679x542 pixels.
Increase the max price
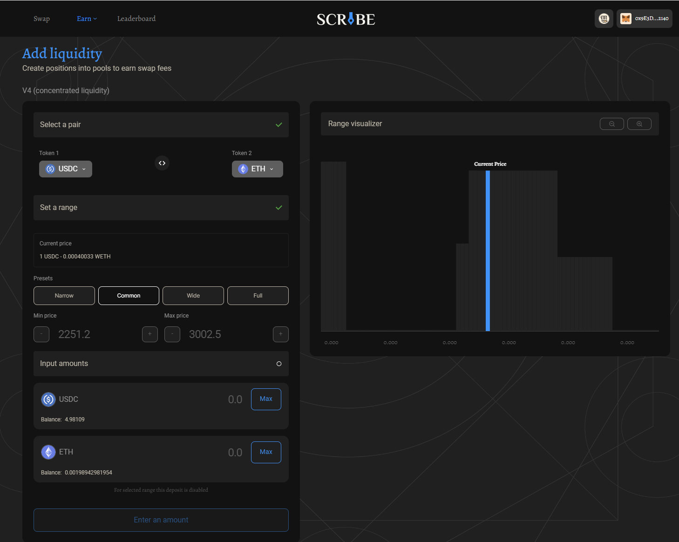click(x=281, y=334)
